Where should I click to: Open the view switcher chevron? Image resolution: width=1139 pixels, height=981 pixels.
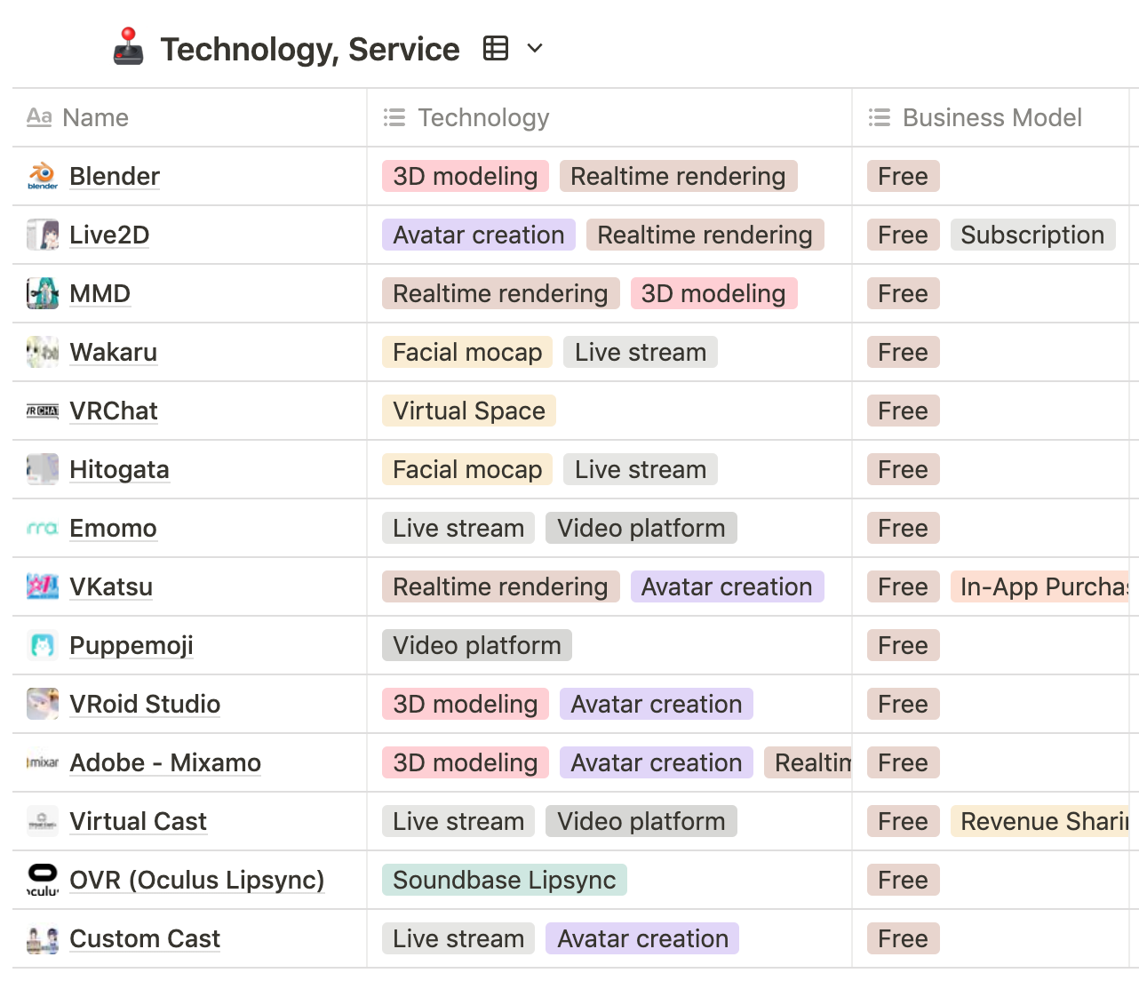point(535,48)
